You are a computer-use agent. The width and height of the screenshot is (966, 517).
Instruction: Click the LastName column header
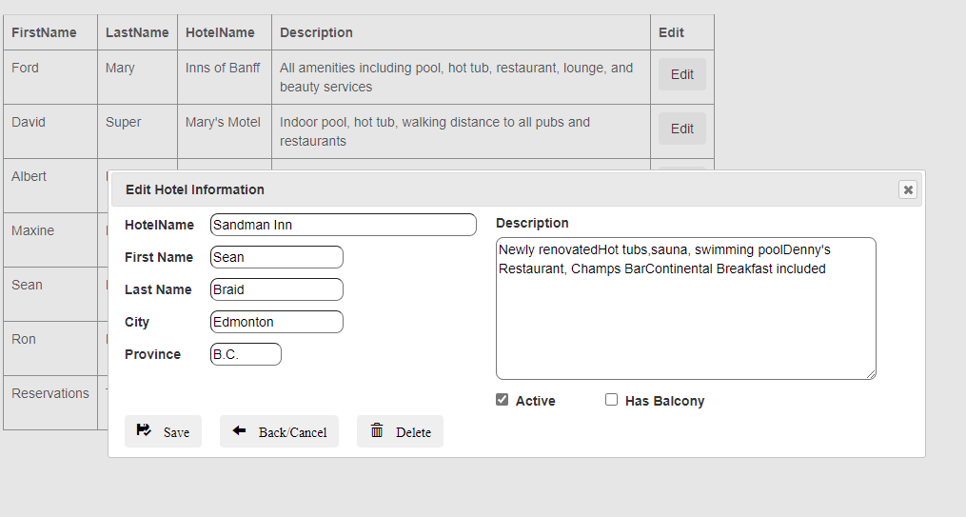pos(137,32)
